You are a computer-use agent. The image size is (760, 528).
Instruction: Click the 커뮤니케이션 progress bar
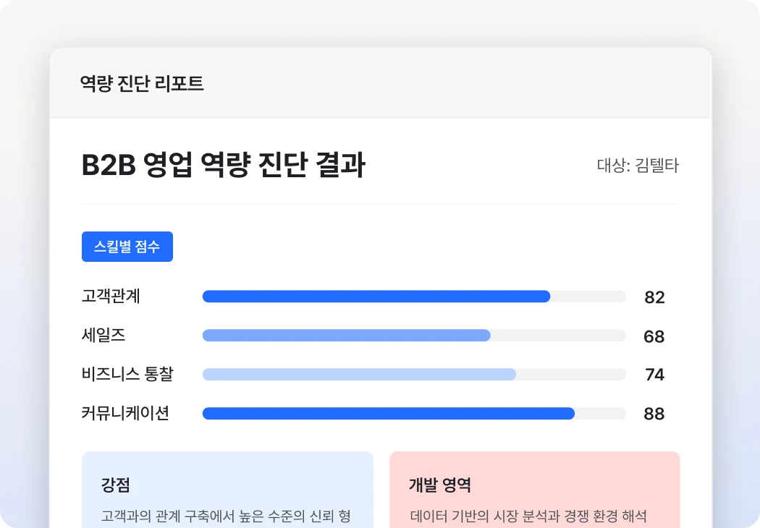tap(414, 413)
